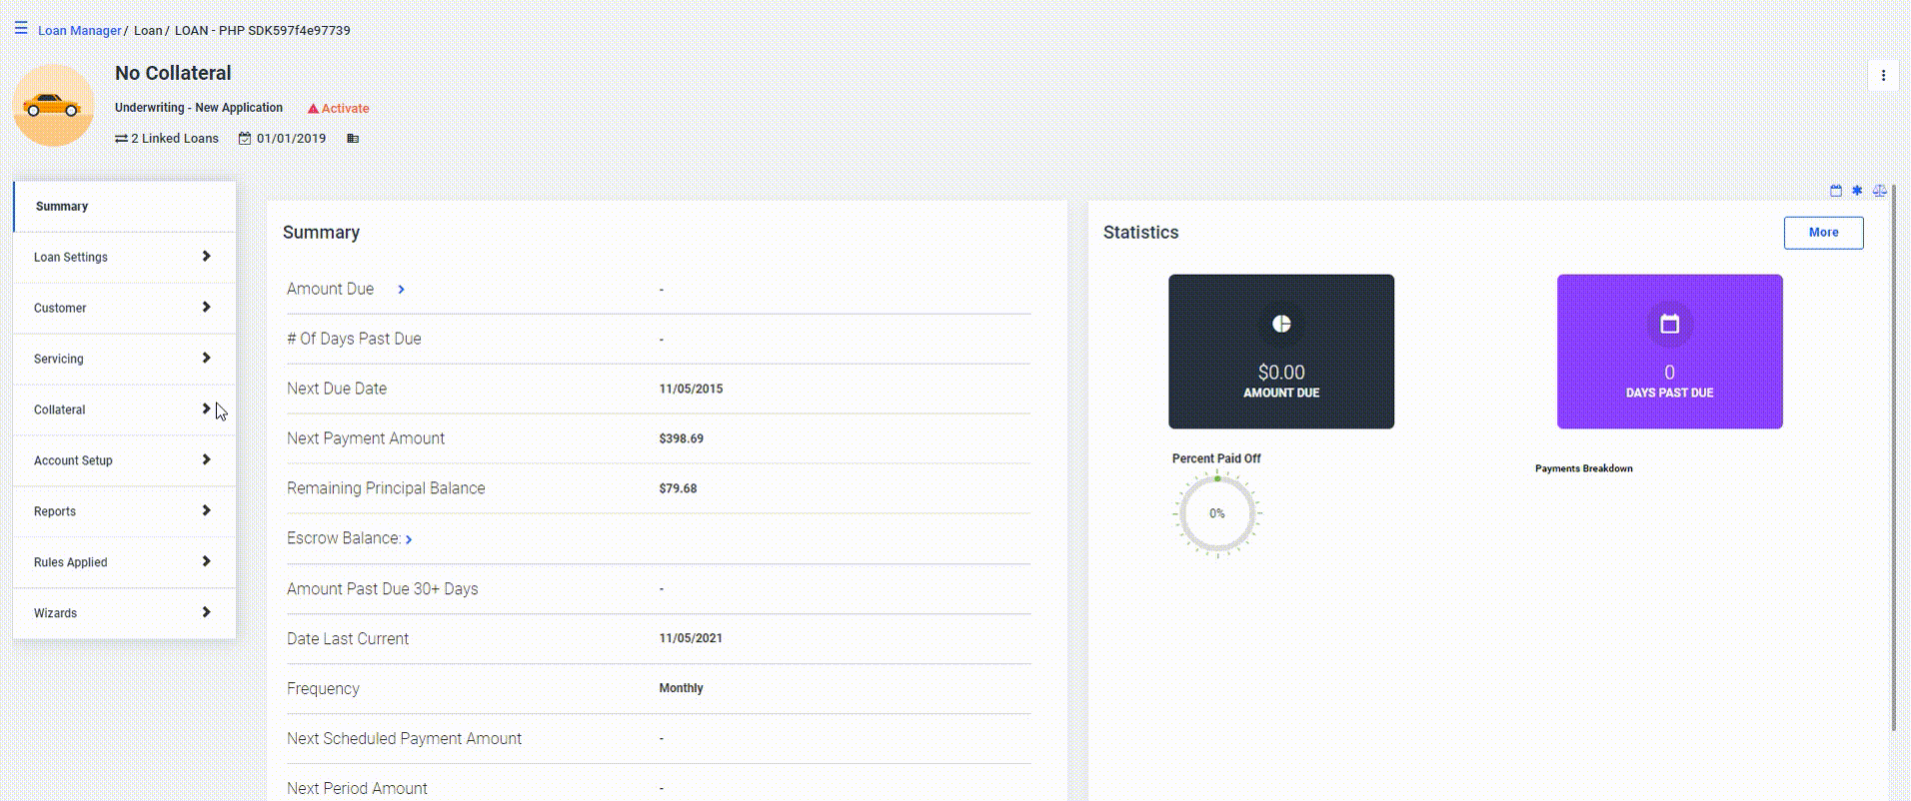1911x801 pixels.
Task: Click the calendar icon in Days Past Due card
Action: pyautogui.click(x=1669, y=324)
